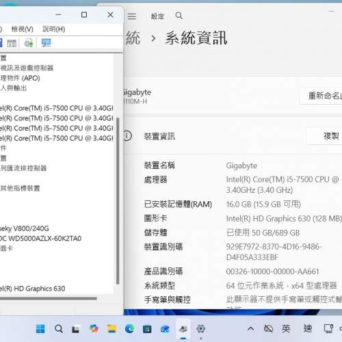
Task: Click the info circle icon beside 裝置資訊
Action: 127,136
